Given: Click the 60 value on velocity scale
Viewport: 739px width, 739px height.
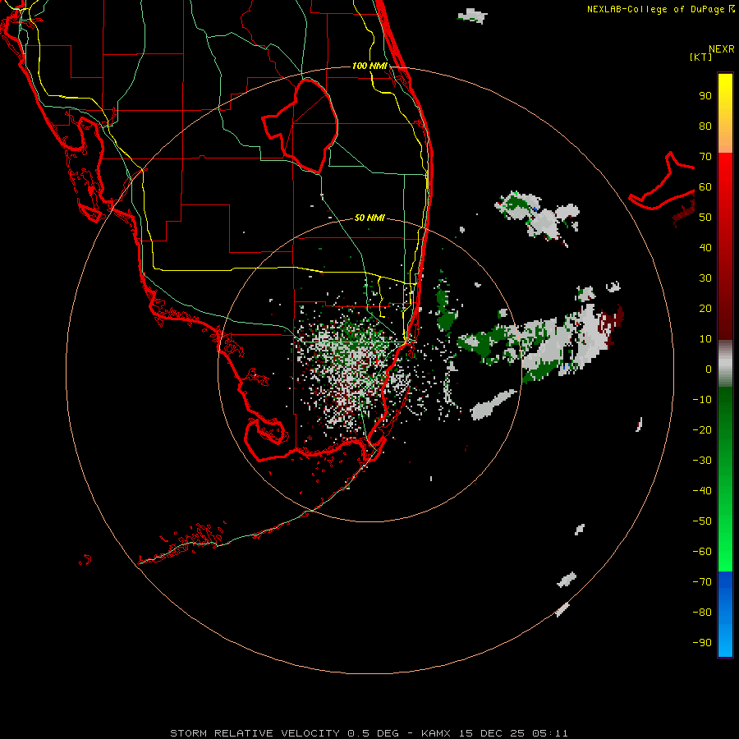Looking at the screenshot, I should 705,187.
